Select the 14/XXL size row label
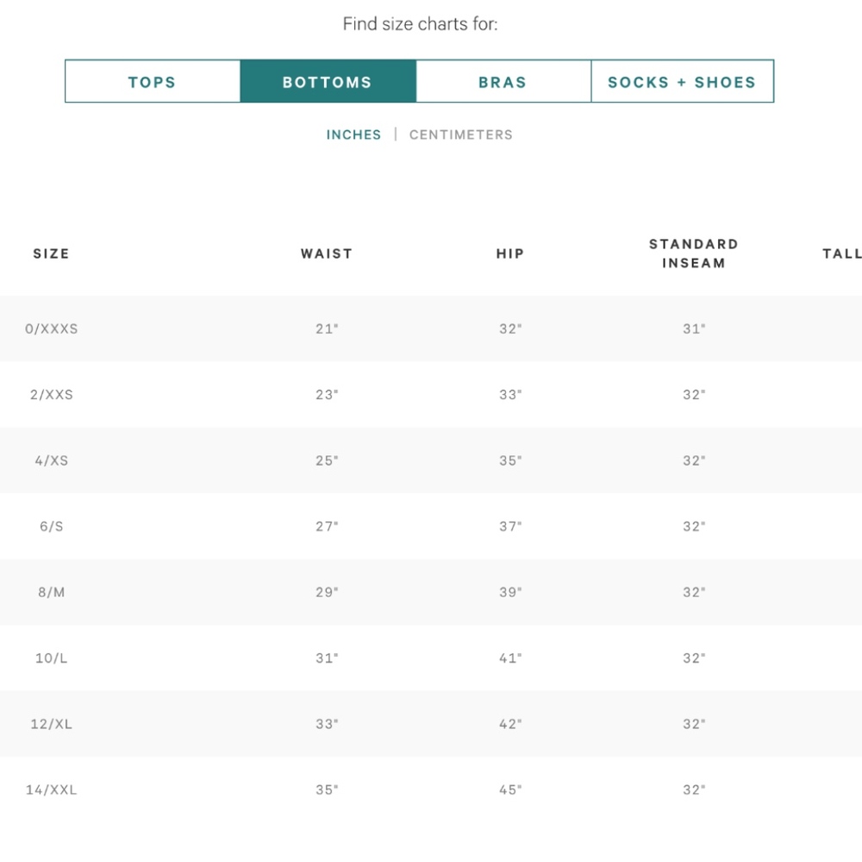The height and width of the screenshot is (862, 862). [x=51, y=790]
